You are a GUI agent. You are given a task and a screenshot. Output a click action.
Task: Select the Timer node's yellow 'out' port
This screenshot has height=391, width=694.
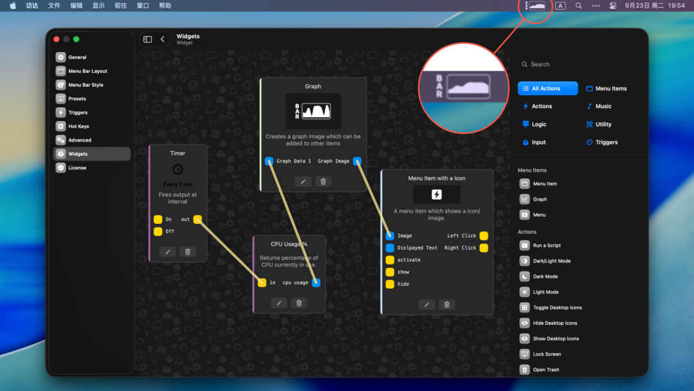(198, 219)
